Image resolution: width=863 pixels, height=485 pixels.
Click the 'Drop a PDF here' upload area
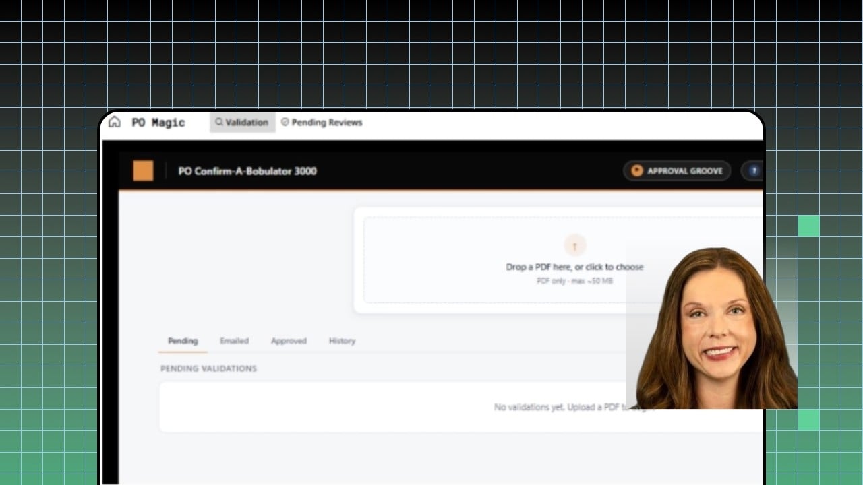click(x=563, y=260)
